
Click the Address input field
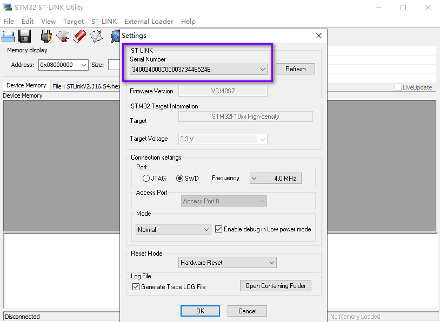[63, 65]
